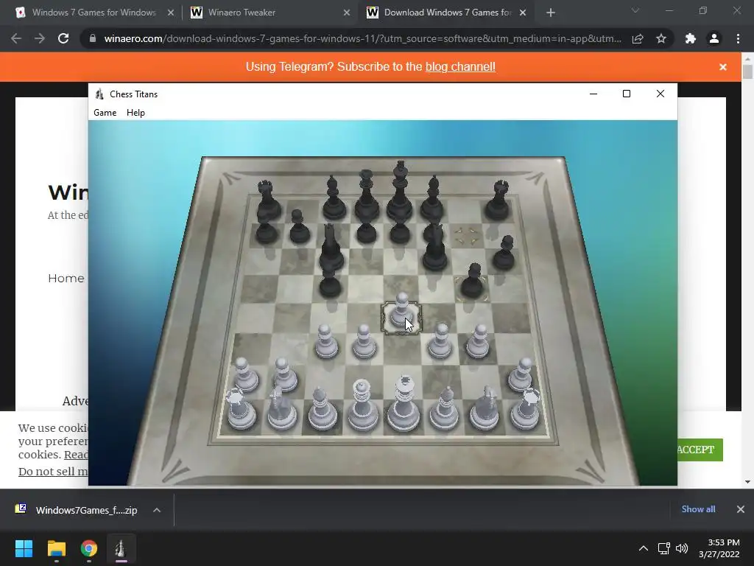Open the network tray icon
Image resolution: width=754 pixels, height=566 pixels.
[664, 548]
